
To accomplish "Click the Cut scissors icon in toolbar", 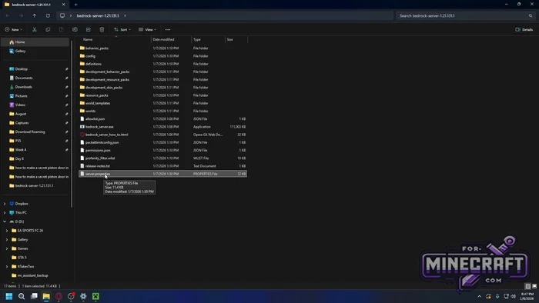I will pos(35,29).
